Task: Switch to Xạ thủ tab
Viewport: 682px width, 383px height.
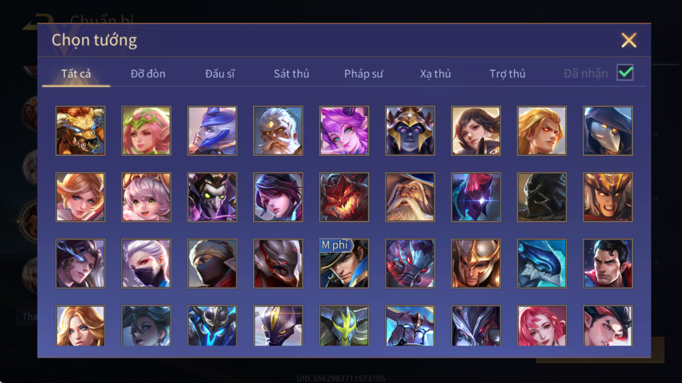Action: 435,74
